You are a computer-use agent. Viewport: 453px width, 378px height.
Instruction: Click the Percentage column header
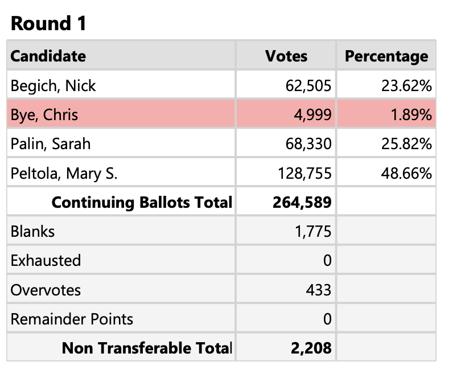pyautogui.click(x=386, y=56)
